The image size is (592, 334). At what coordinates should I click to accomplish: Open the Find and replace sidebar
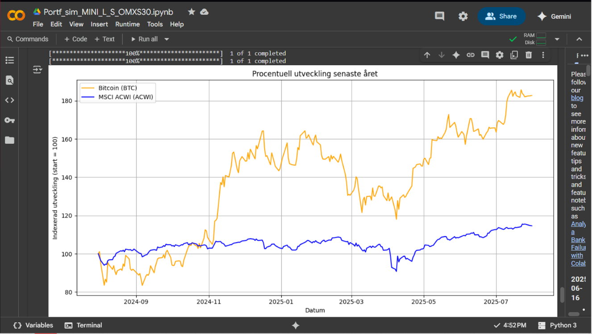[9, 80]
